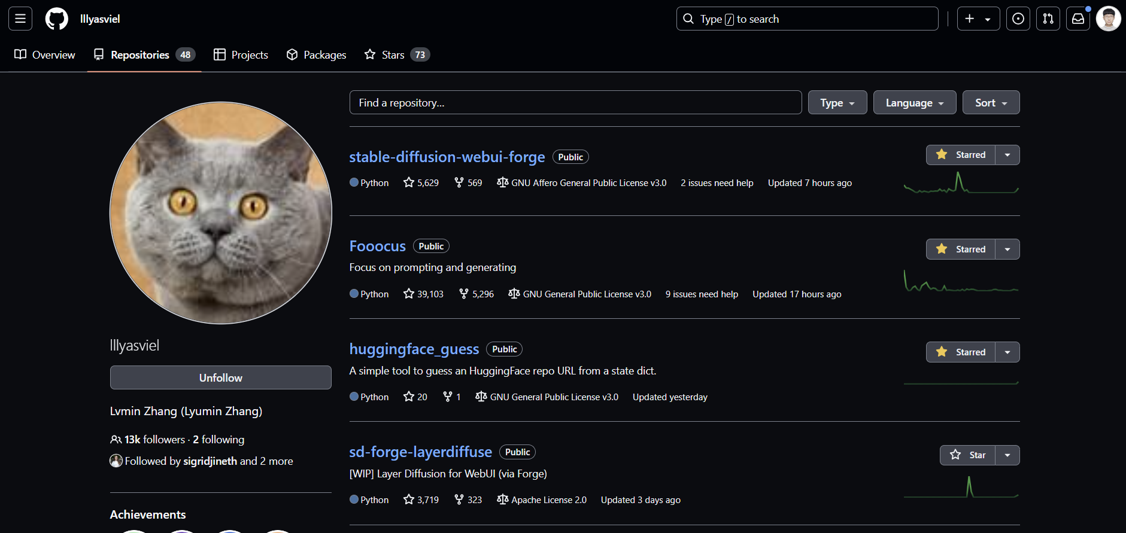Open the hamburger navigation menu
The height and width of the screenshot is (533, 1126).
[20, 19]
